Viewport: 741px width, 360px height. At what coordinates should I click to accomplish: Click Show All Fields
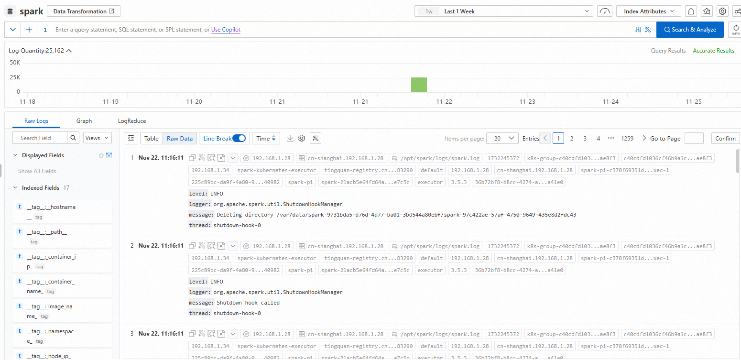37,171
